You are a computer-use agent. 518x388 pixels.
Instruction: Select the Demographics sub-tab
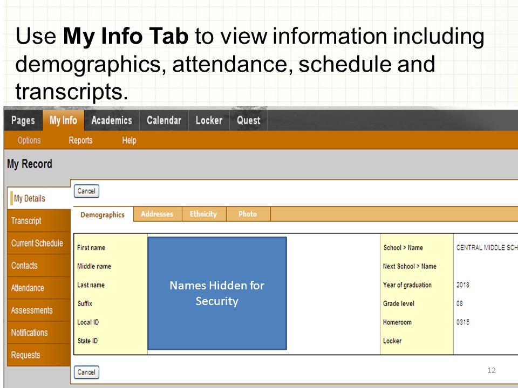tap(103, 214)
